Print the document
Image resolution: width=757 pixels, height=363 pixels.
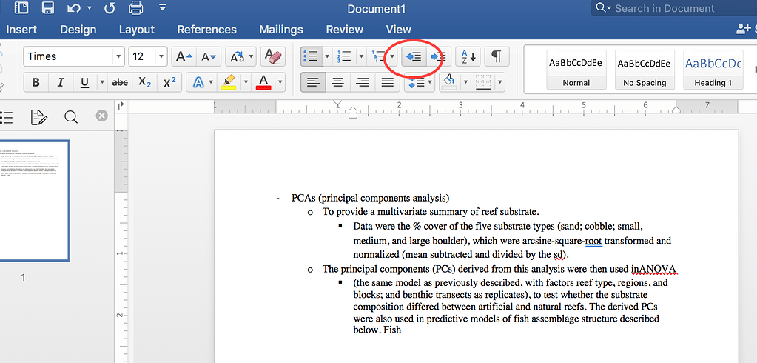coord(136,7)
